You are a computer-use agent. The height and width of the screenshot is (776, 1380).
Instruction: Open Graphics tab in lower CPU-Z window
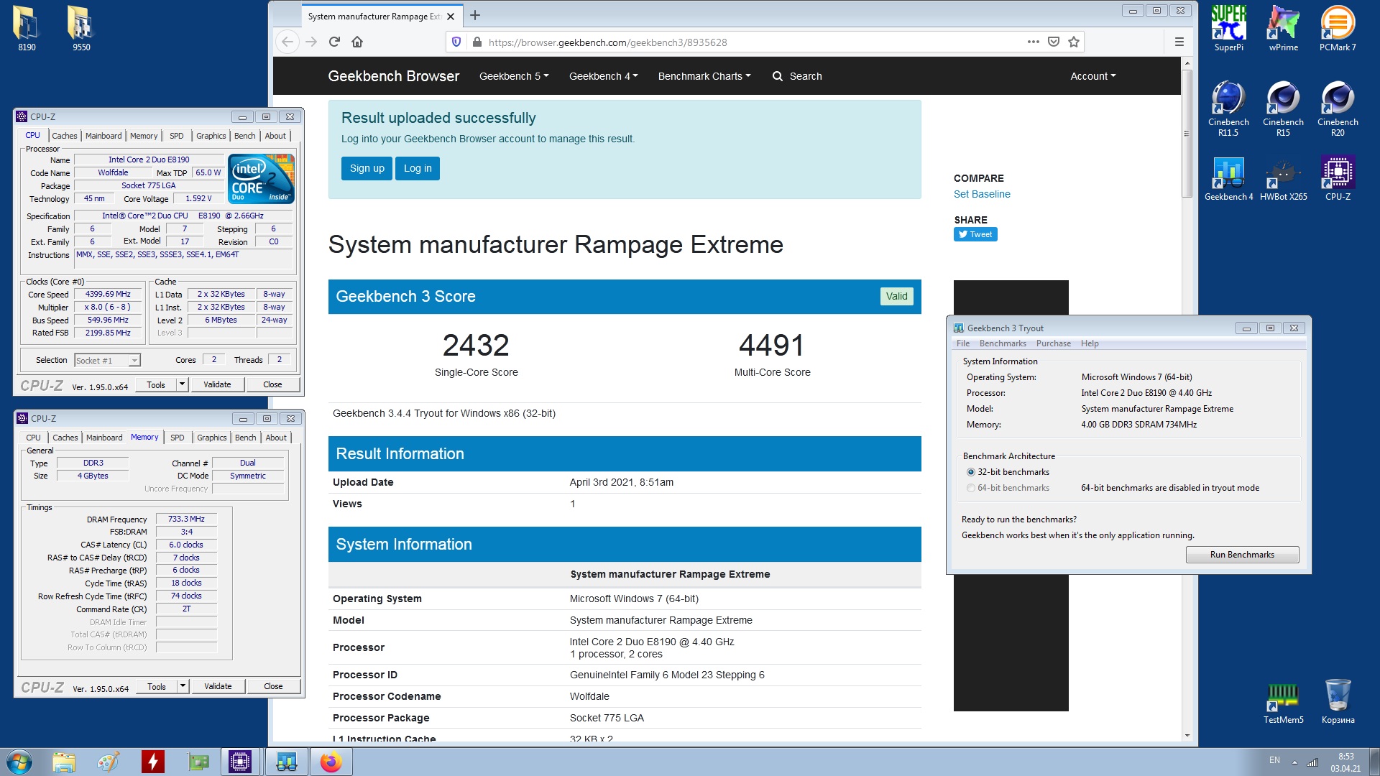[212, 438]
